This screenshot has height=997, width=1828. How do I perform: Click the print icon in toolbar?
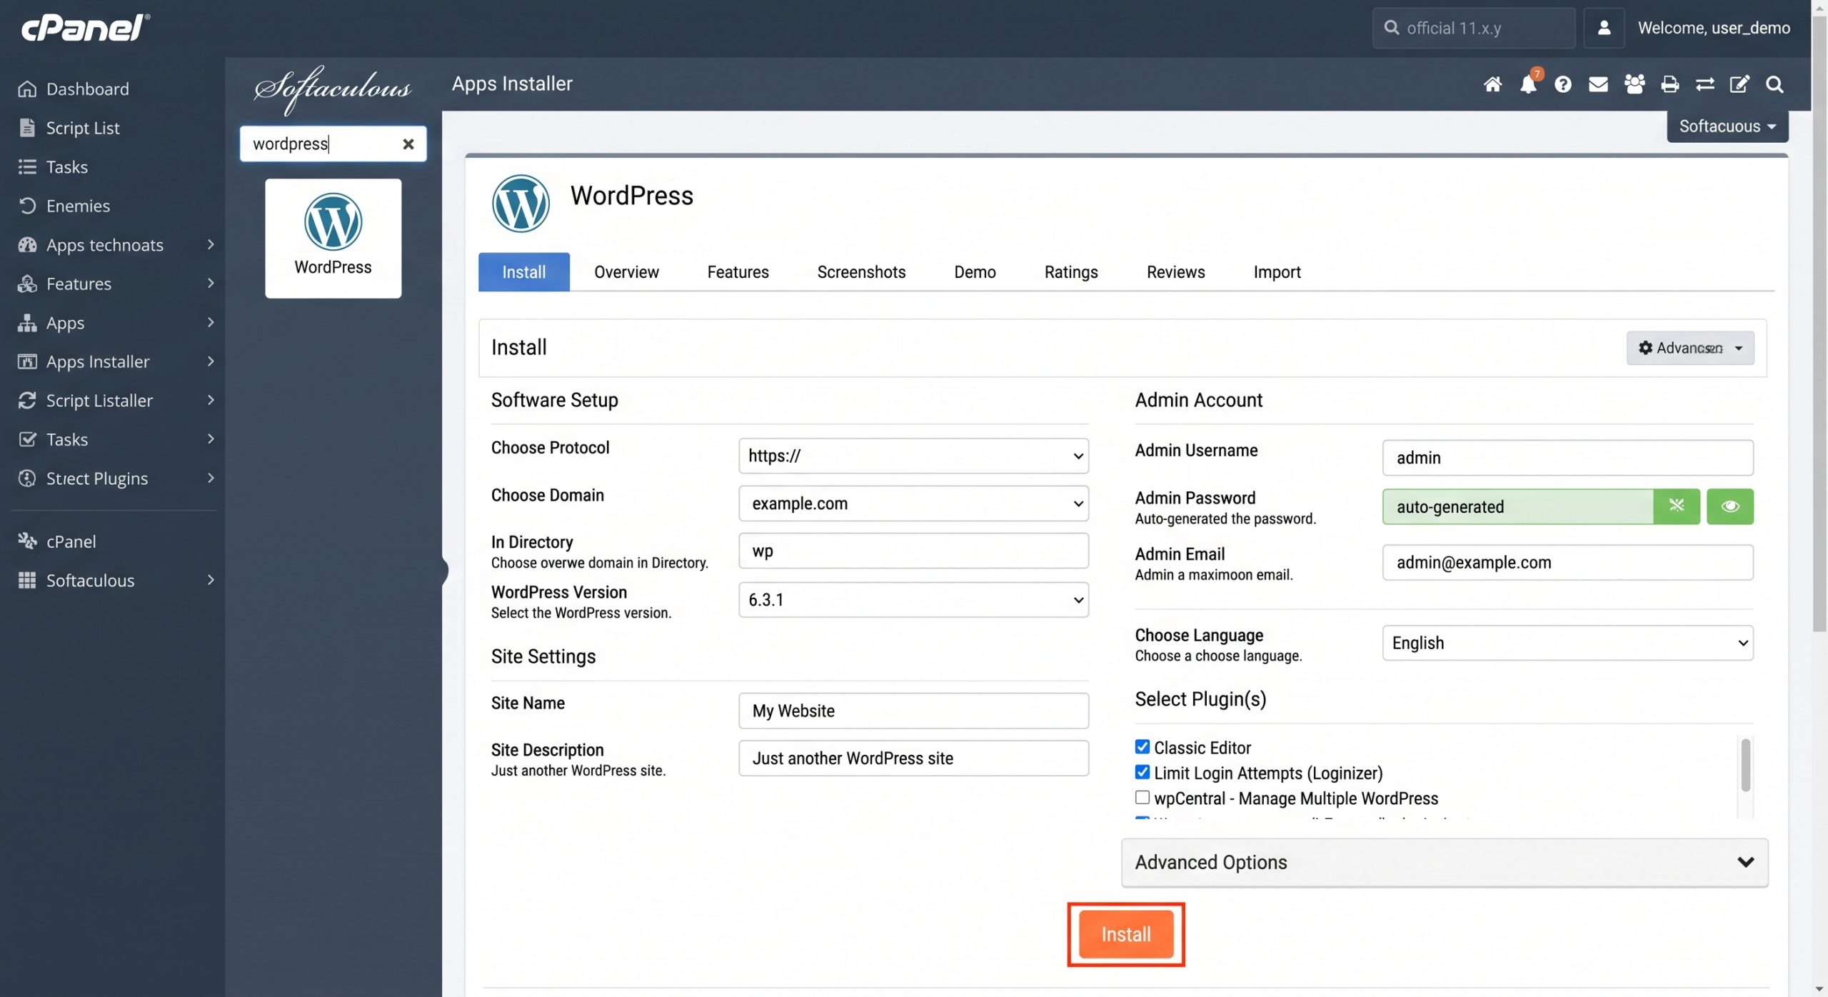[x=1669, y=84]
